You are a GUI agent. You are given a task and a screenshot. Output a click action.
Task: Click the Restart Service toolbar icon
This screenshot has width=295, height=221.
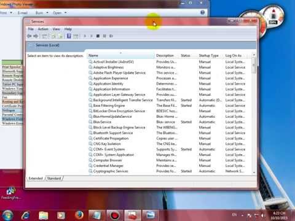pyautogui.click(x=111, y=36)
